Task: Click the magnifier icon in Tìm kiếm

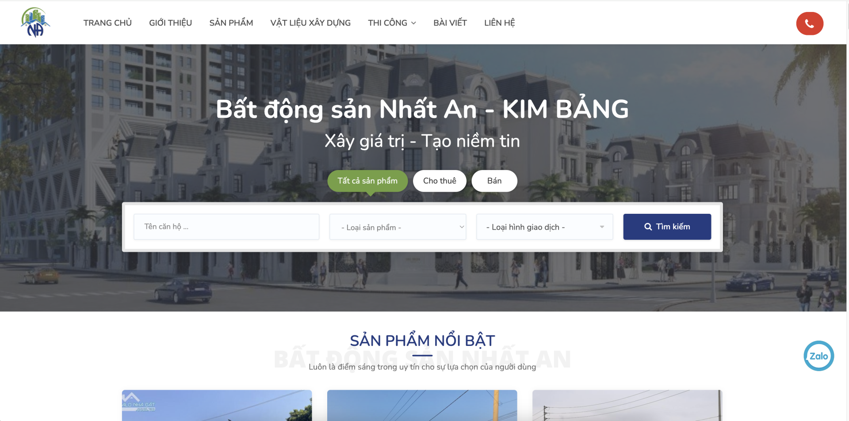Action: tap(648, 227)
